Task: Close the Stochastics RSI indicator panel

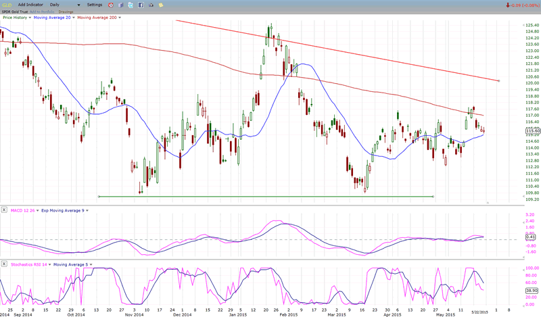Action: tap(4, 264)
